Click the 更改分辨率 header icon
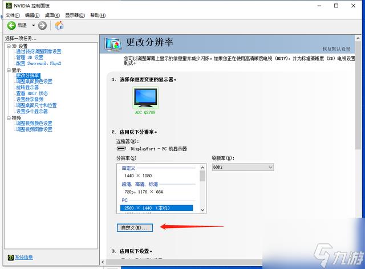 click(113, 44)
